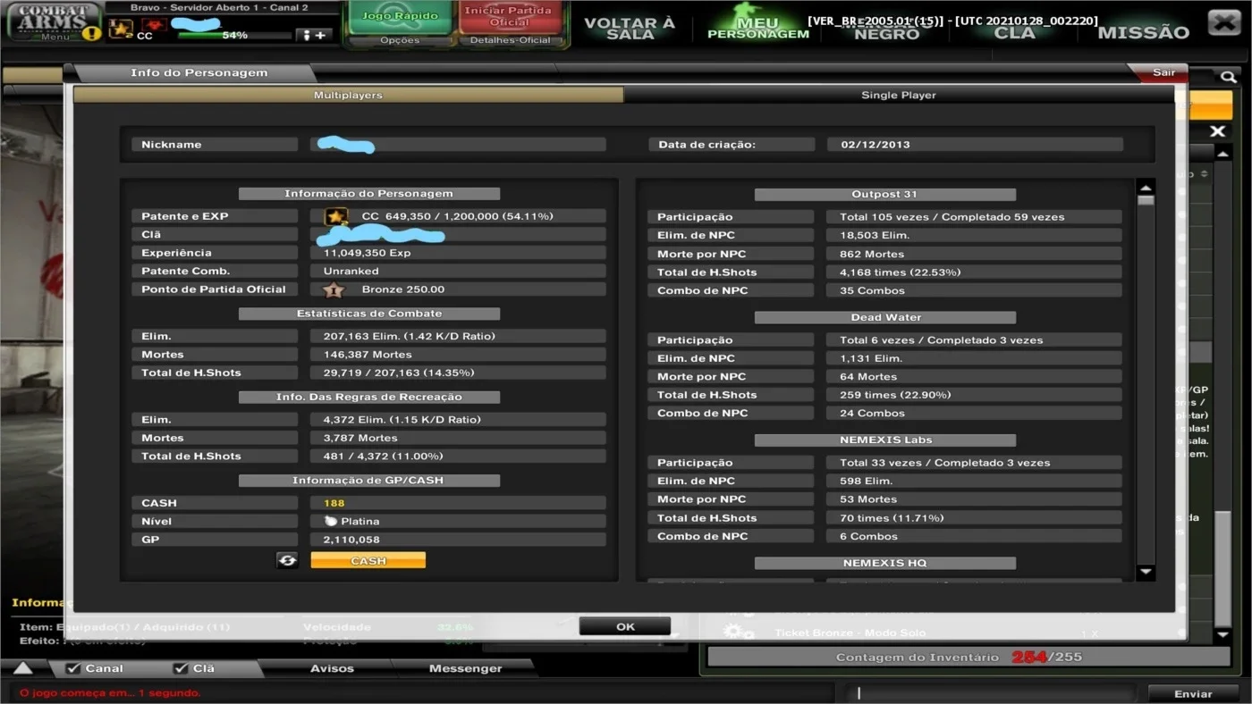The image size is (1252, 704).
Task: Open Detalhes-Oficial under Iniciar Partida
Action: click(x=511, y=40)
